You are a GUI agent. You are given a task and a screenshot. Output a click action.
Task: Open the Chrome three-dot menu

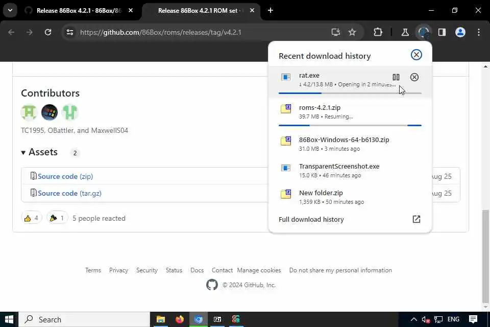[x=479, y=32]
